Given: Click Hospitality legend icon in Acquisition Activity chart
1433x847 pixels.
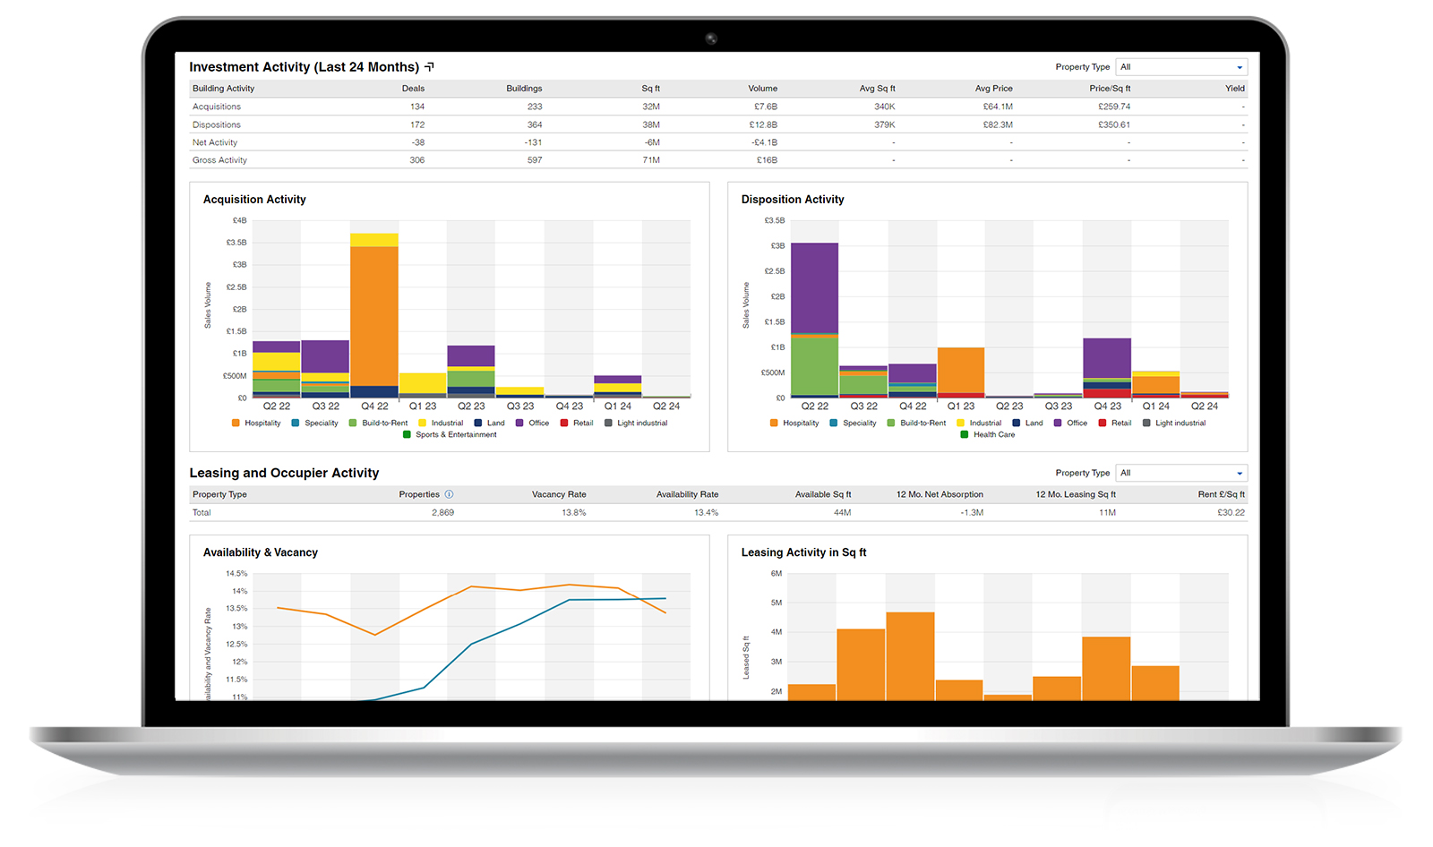Looking at the screenshot, I should [236, 423].
